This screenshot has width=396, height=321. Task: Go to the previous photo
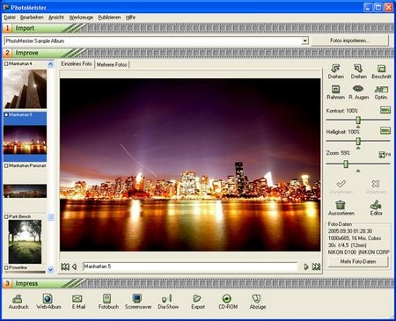click(x=74, y=266)
